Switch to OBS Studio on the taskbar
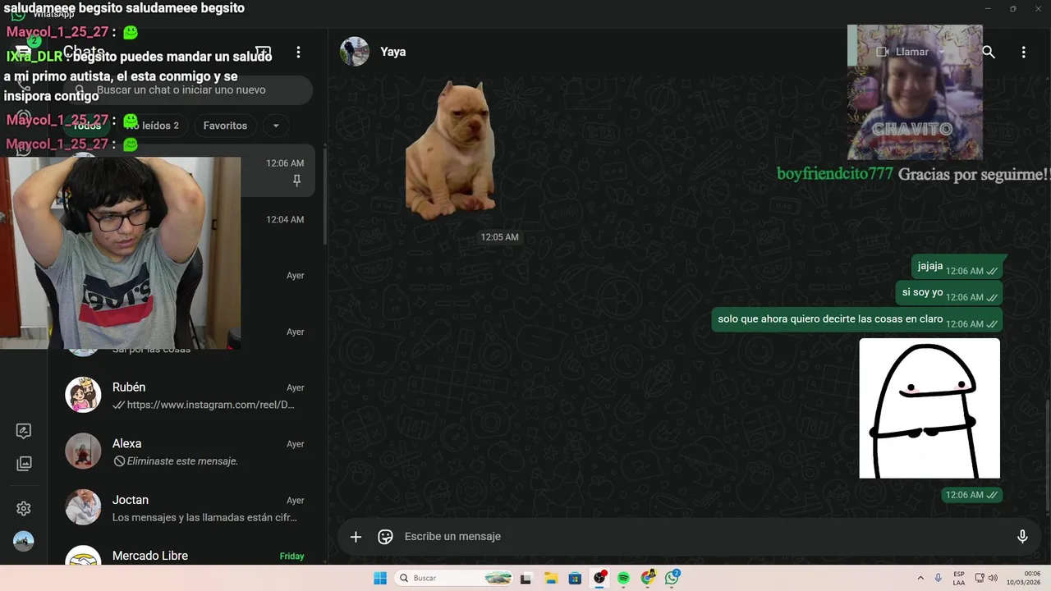Image resolution: width=1051 pixels, height=591 pixels. click(599, 578)
